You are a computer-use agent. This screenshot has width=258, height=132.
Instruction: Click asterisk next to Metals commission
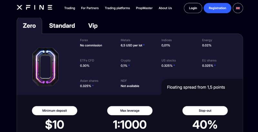tap(144, 46)
